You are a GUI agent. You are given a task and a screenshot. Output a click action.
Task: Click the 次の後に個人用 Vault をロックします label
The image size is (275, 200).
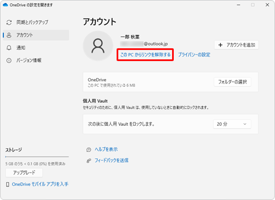tap(121, 124)
